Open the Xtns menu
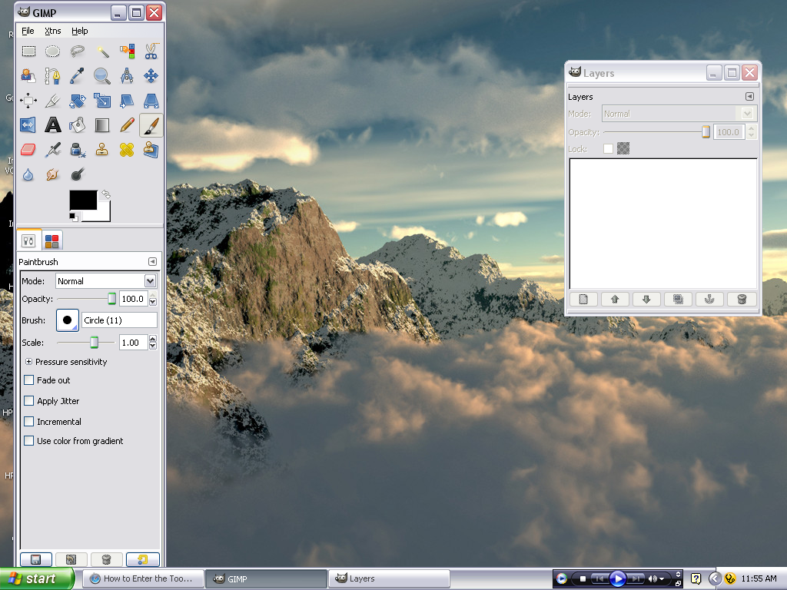This screenshot has width=787, height=590. (x=52, y=31)
